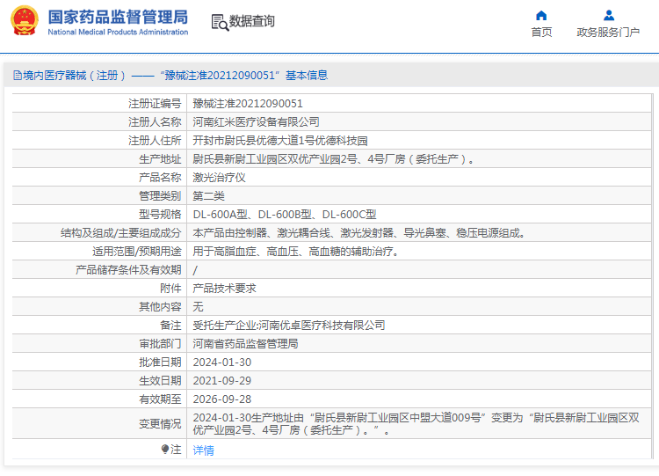Click the 生效日期 row label

[x=160, y=381]
